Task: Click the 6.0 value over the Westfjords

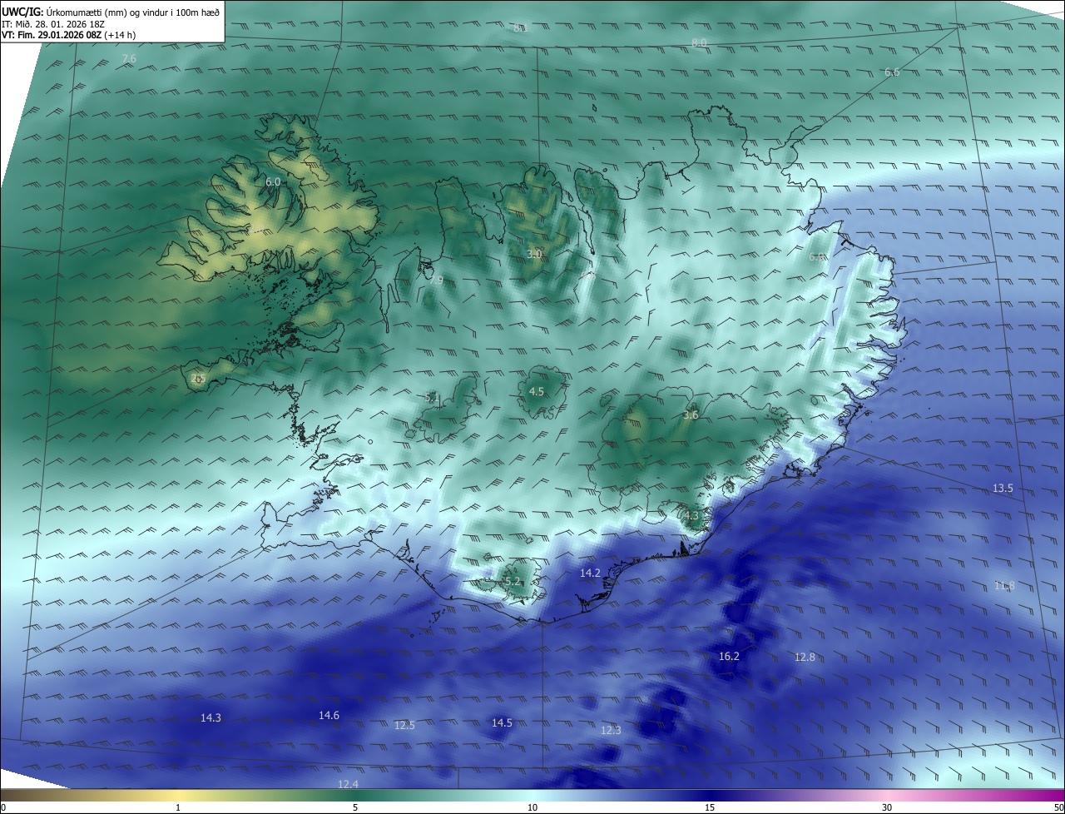Action: [273, 181]
